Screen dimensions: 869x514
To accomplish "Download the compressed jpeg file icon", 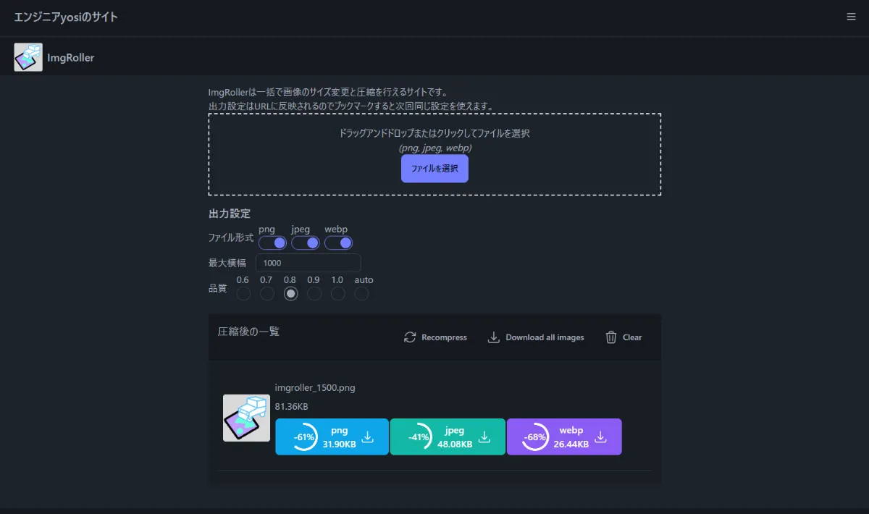I will (x=484, y=437).
